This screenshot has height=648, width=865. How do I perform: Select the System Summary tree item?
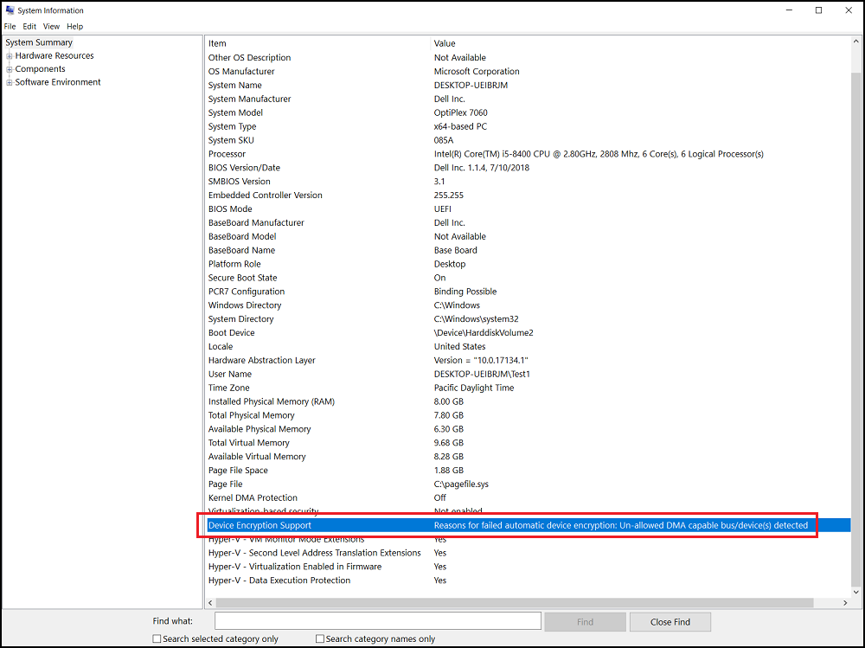point(39,42)
